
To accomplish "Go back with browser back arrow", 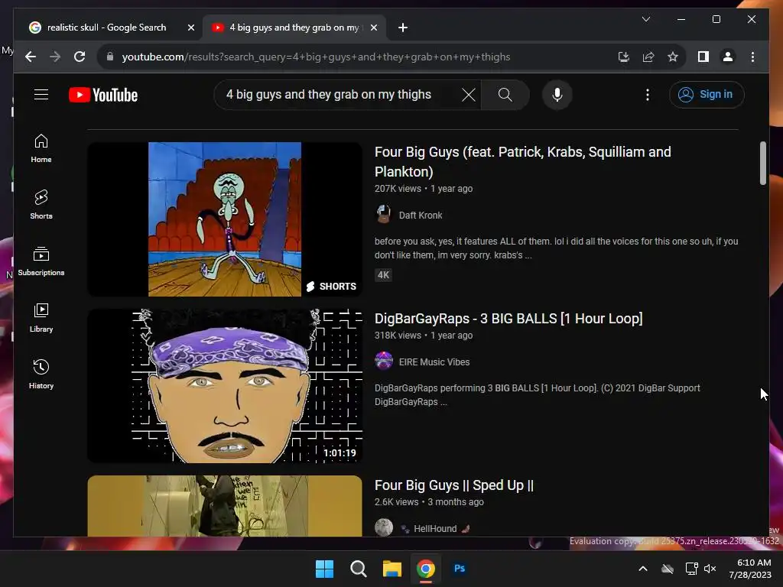I will 31,57.
